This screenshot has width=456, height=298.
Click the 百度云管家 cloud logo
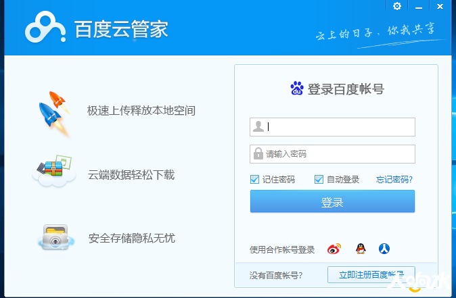(45, 27)
